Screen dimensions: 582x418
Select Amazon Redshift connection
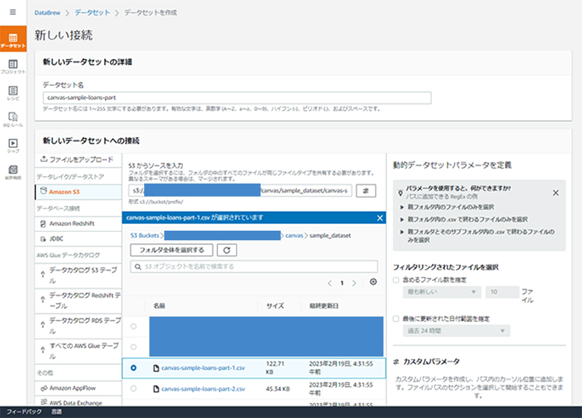(78, 224)
